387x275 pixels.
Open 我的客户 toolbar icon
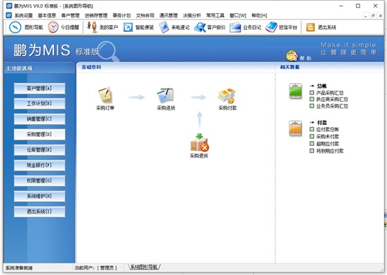click(92, 27)
